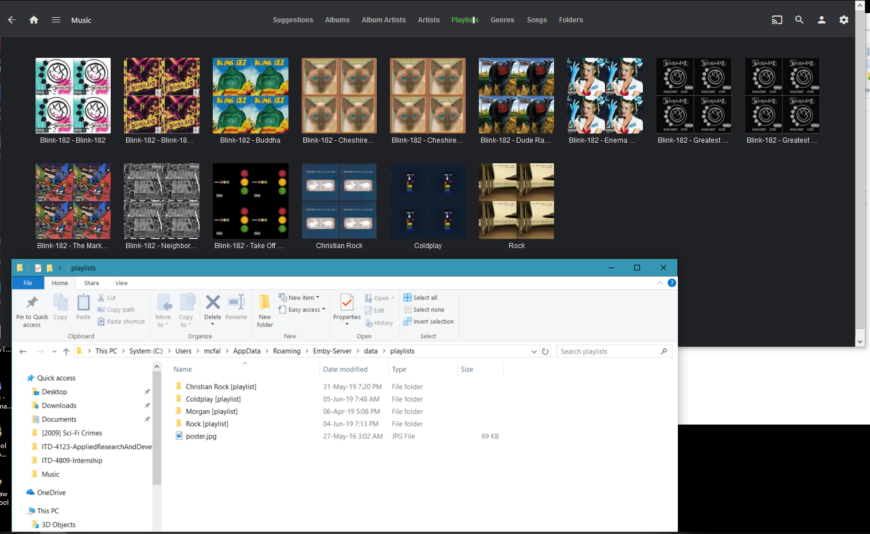Click the user profile icon
The height and width of the screenshot is (534, 870).
821,20
